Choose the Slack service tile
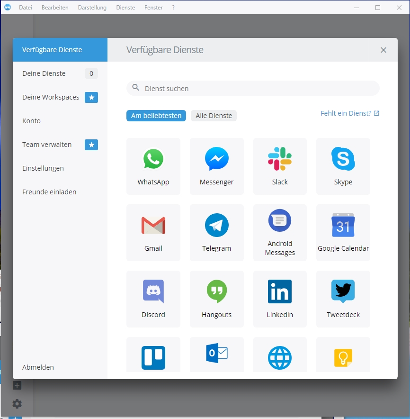This screenshot has height=419, width=410. tap(280, 166)
